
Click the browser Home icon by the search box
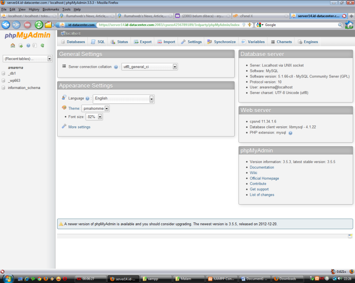point(349,25)
